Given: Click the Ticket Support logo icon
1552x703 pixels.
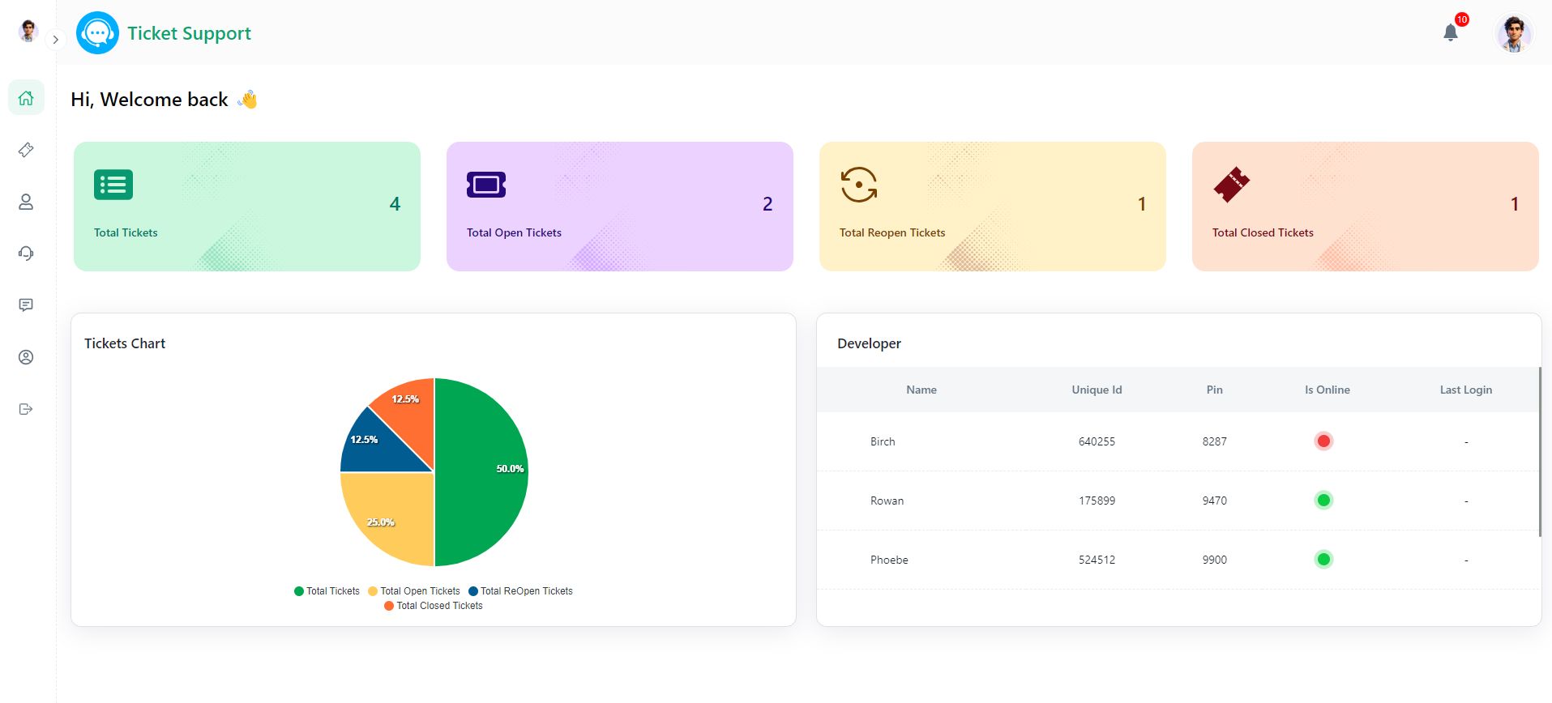Looking at the screenshot, I should 97,33.
